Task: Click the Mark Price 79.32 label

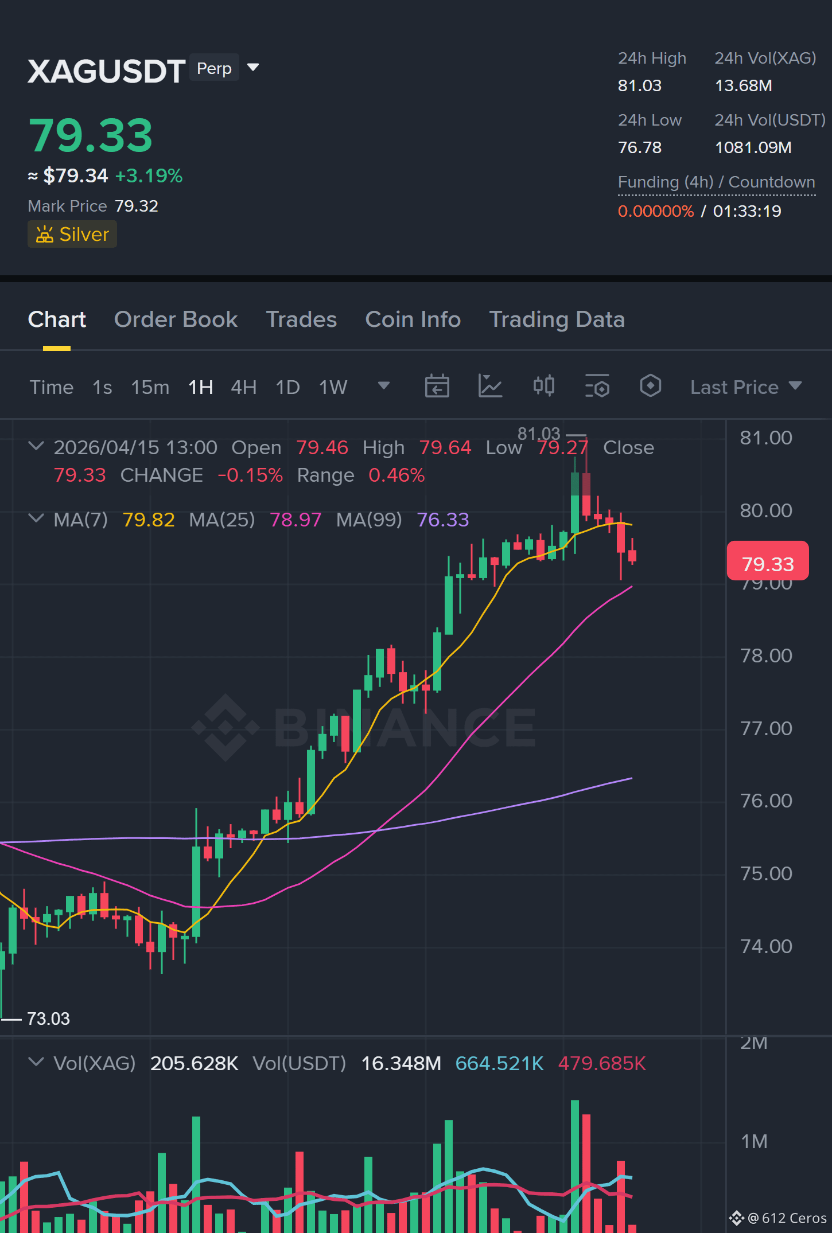Action: point(92,206)
